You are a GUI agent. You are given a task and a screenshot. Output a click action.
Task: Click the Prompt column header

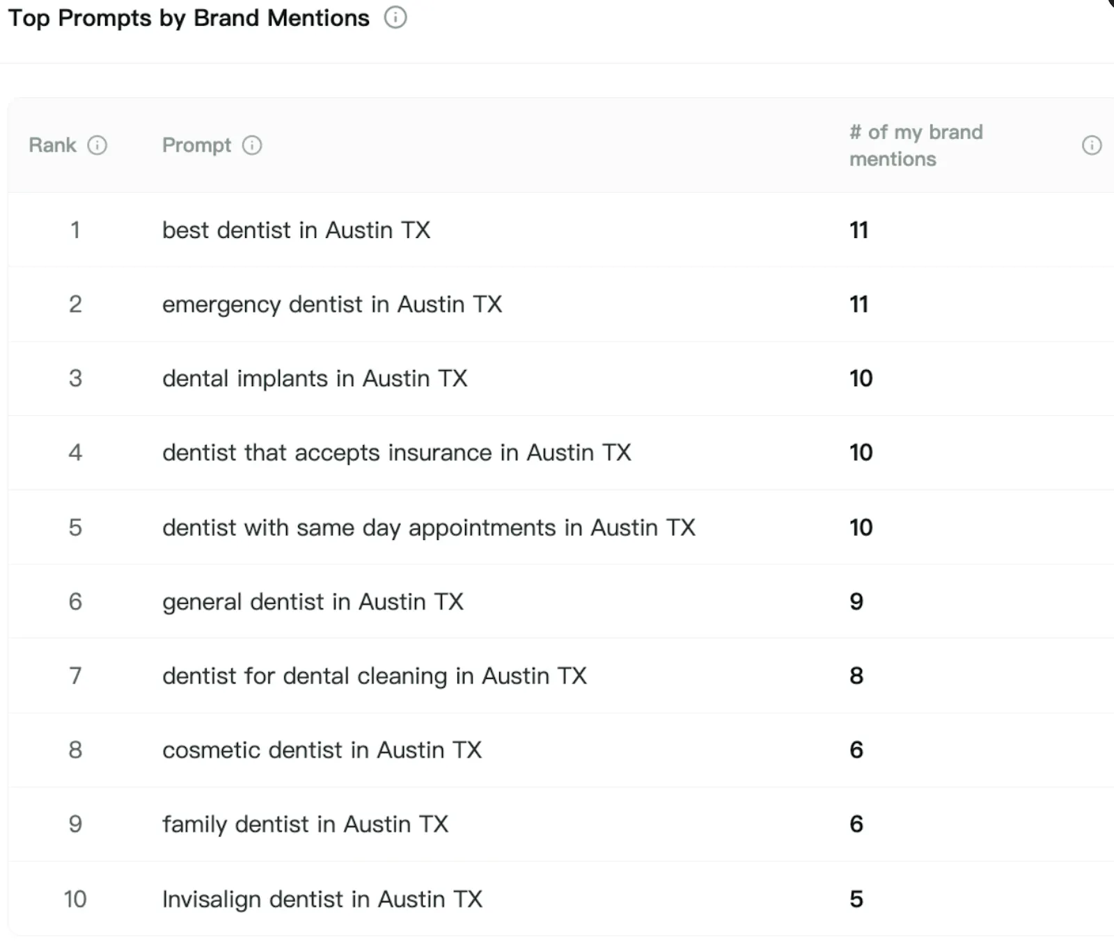[x=196, y=145]
